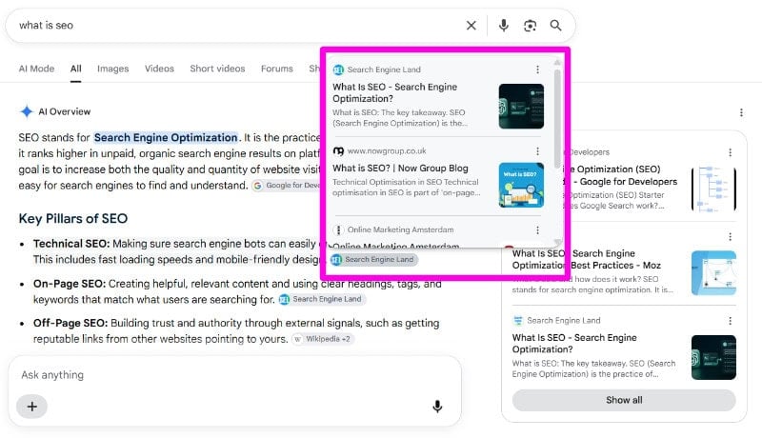
Task: Click the Google for Developers card thumbnail
Action: (x=713, y=189)
